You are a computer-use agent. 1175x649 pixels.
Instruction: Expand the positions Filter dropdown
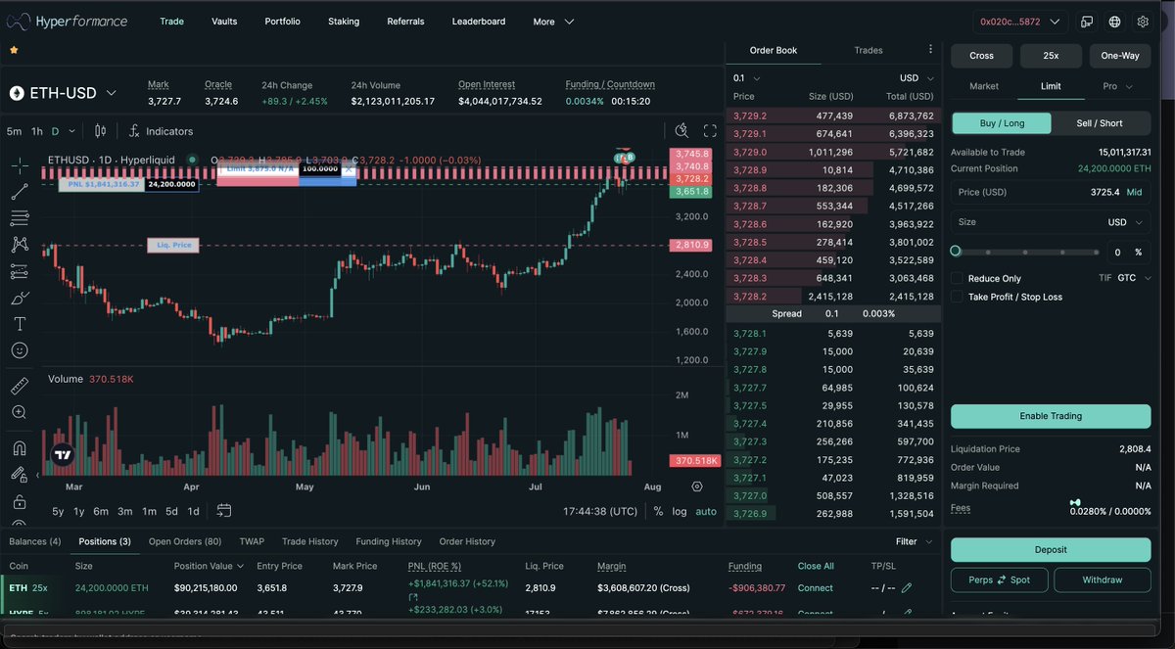[915, 541]
